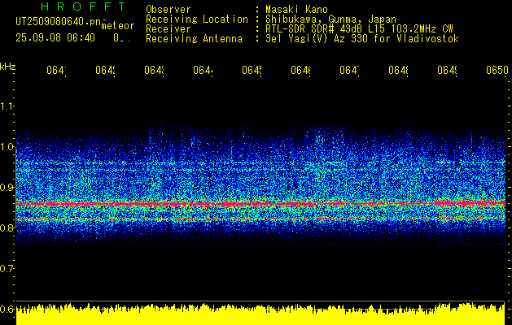The width and height of the screenshot is (512, 325).
Task: Click the 1.1 kHz axis label
Action: click(7, 106)
